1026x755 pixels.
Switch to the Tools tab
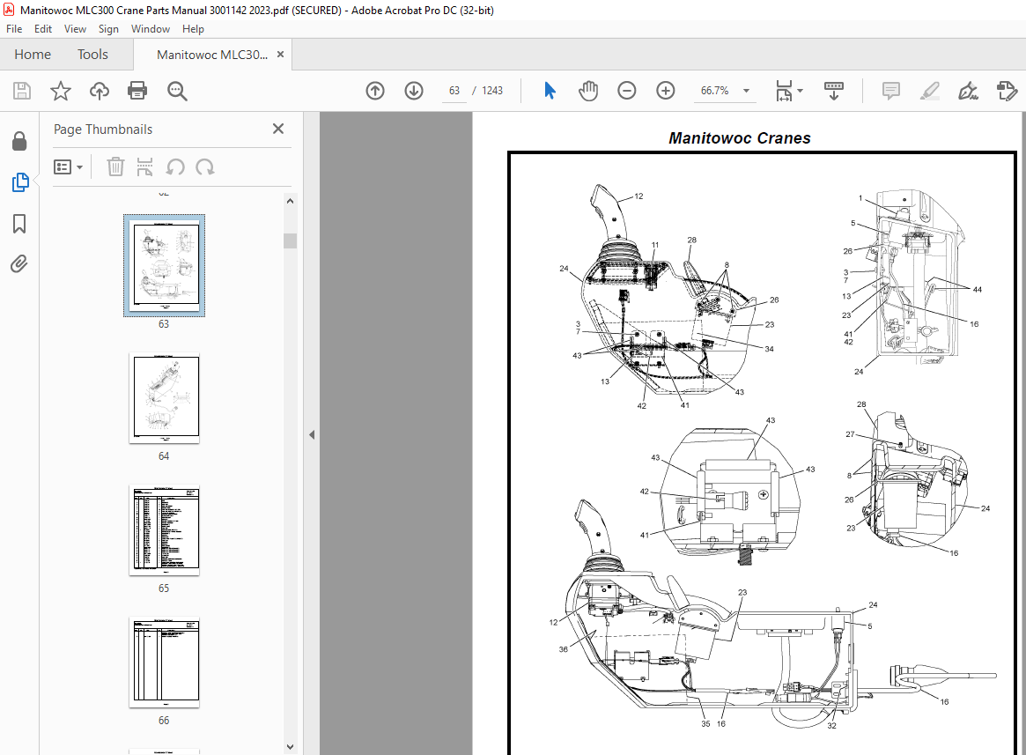[x=93, y=55]
